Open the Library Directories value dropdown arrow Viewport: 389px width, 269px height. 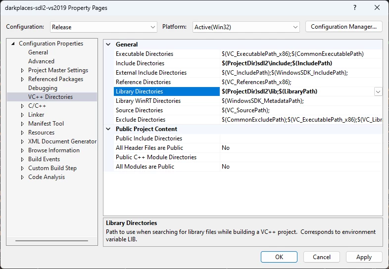[x=378, y=92]
